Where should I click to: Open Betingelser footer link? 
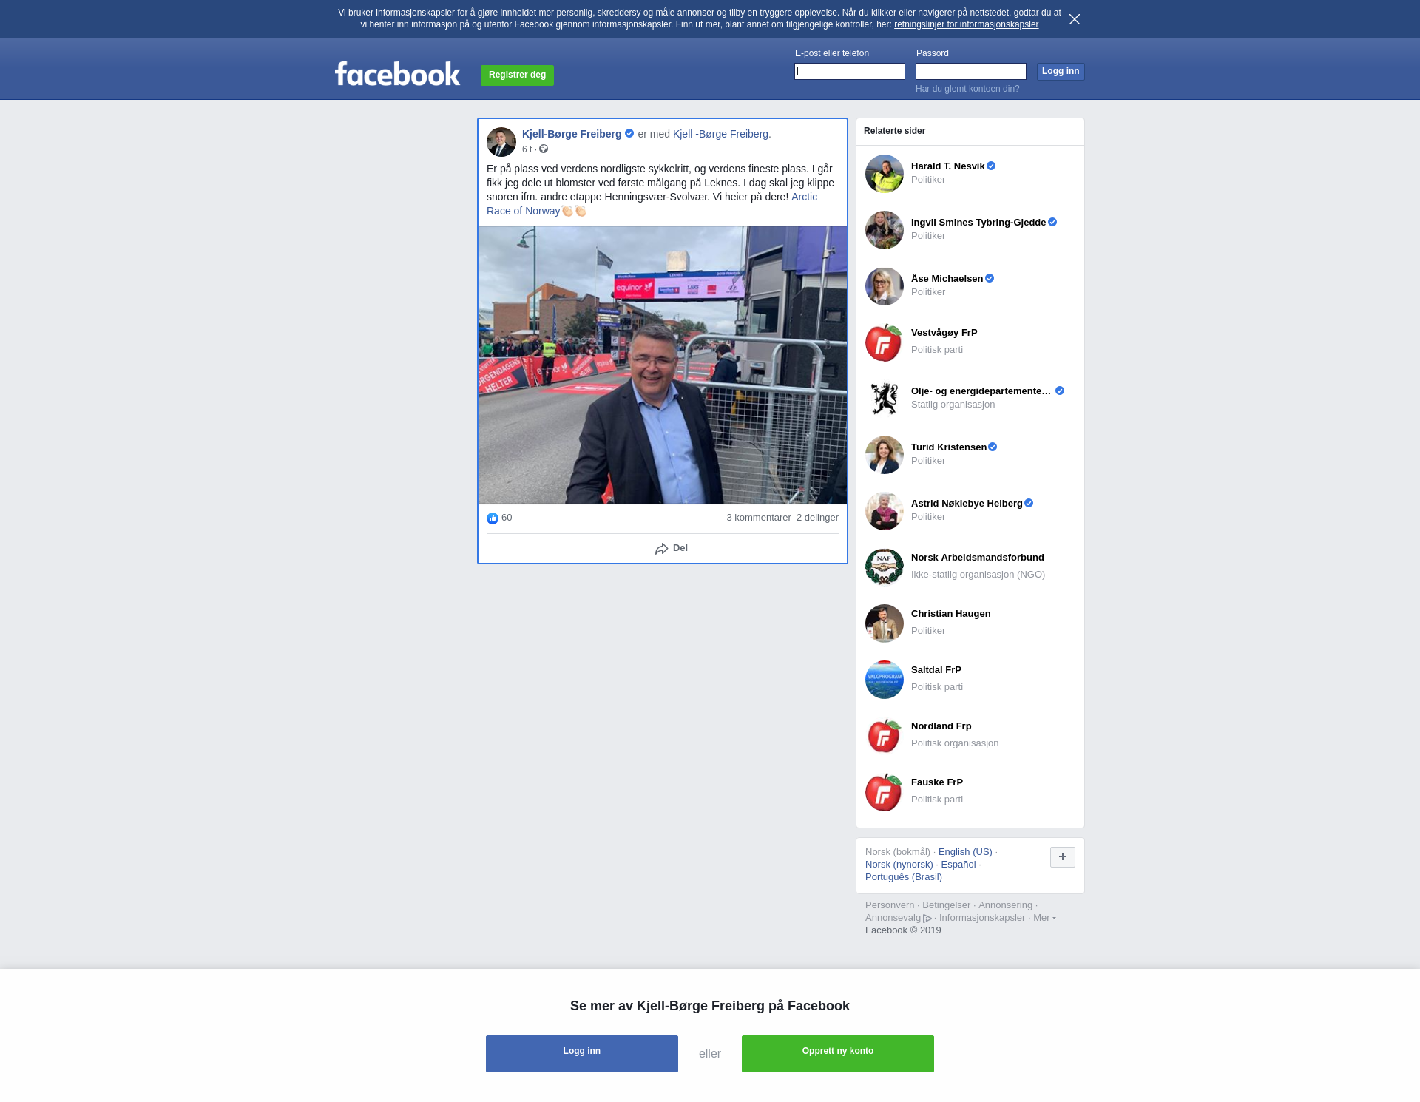click(946, 905)
